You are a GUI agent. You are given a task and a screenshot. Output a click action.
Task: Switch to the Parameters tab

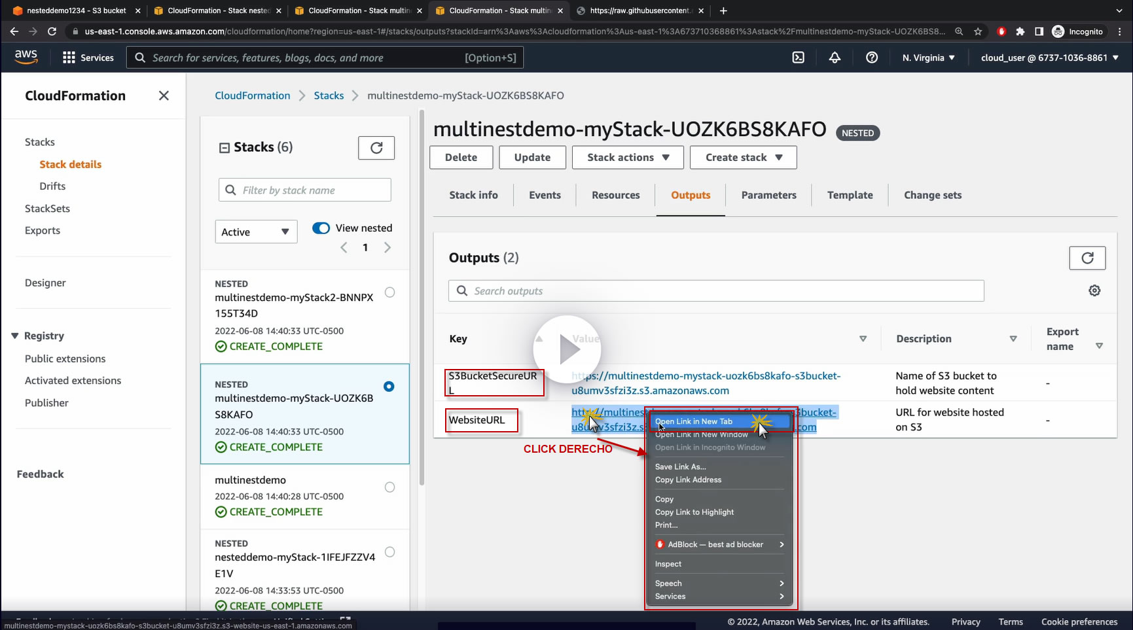coord(768,195)
